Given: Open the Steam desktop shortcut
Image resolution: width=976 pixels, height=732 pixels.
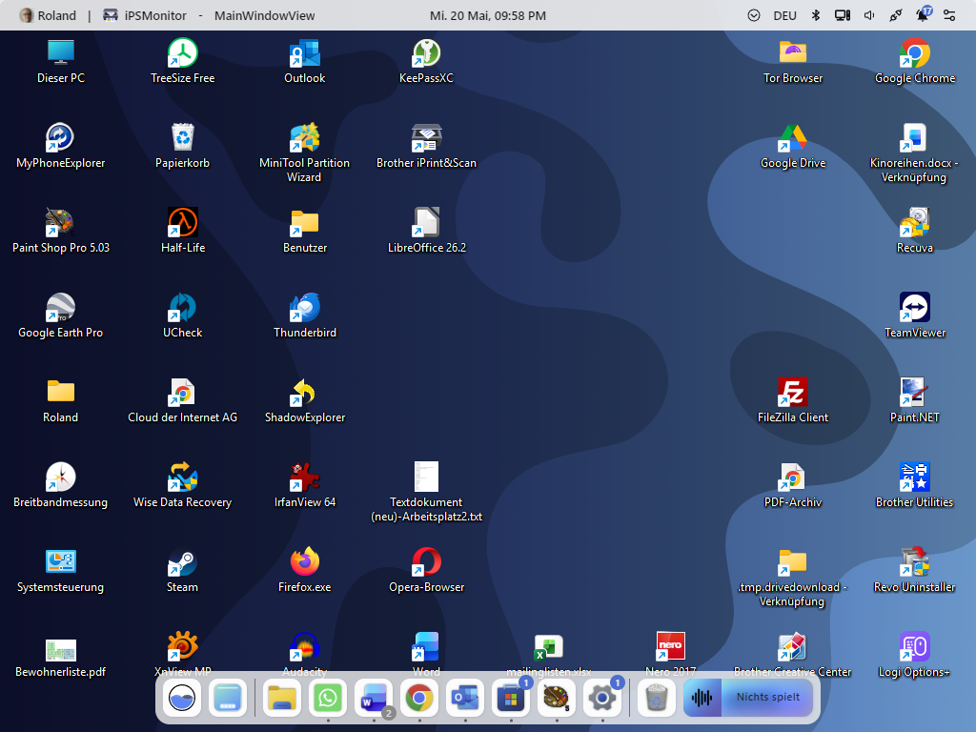Looking at the screenshot, I should 182,570.
